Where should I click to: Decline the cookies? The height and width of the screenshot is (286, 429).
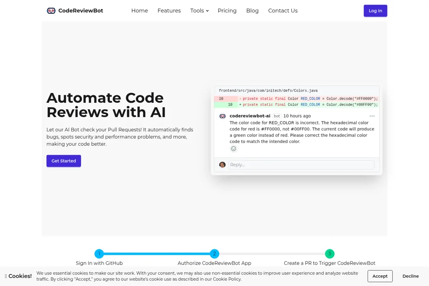coord(410,276)
